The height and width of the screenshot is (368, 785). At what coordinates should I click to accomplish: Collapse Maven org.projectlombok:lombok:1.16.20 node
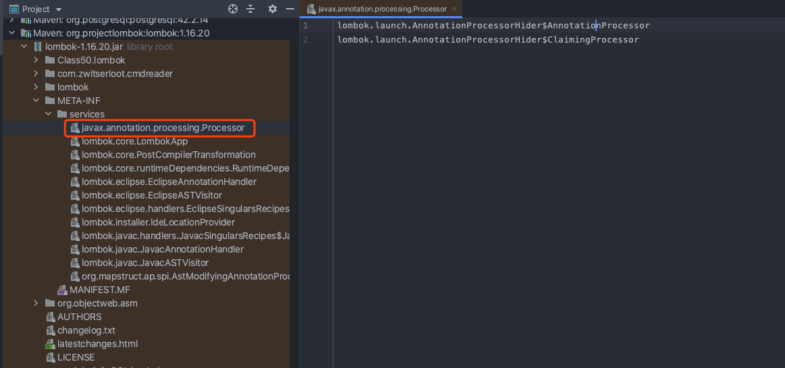[x=11, y=34]
